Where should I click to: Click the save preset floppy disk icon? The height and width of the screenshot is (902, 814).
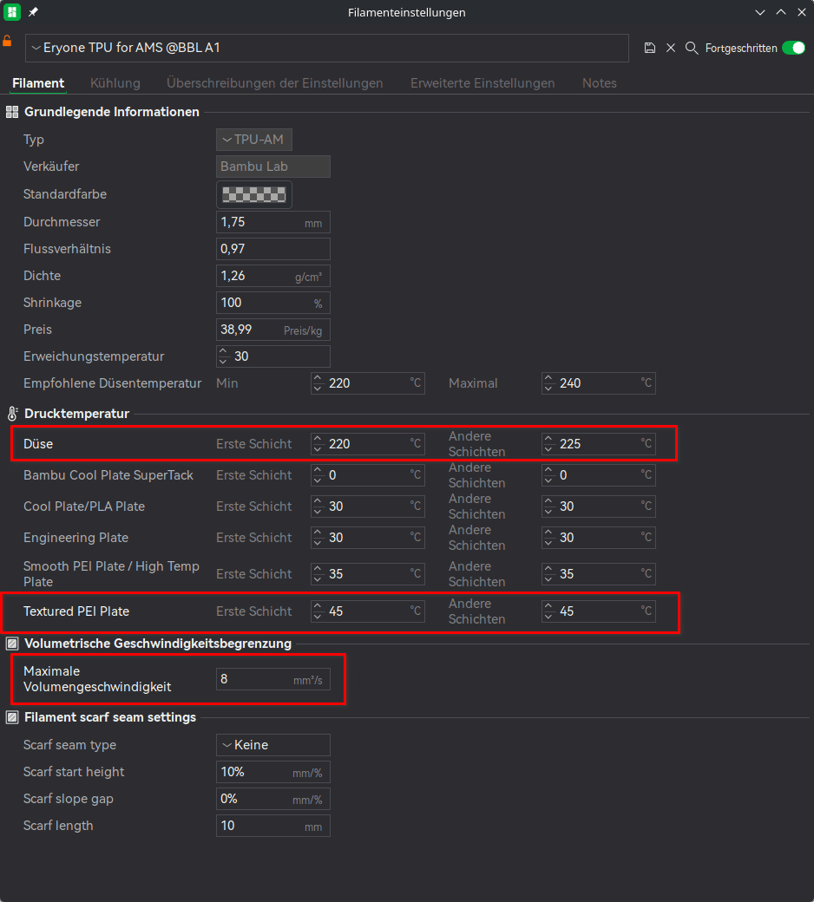coord(650,48)
